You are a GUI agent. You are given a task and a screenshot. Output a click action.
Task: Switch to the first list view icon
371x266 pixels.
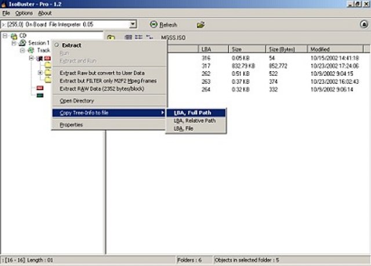(128, 37)
